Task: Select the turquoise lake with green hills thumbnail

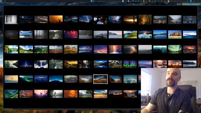Action: tap(130, 35)
